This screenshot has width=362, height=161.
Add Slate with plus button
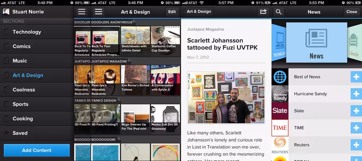click(356, 111)
